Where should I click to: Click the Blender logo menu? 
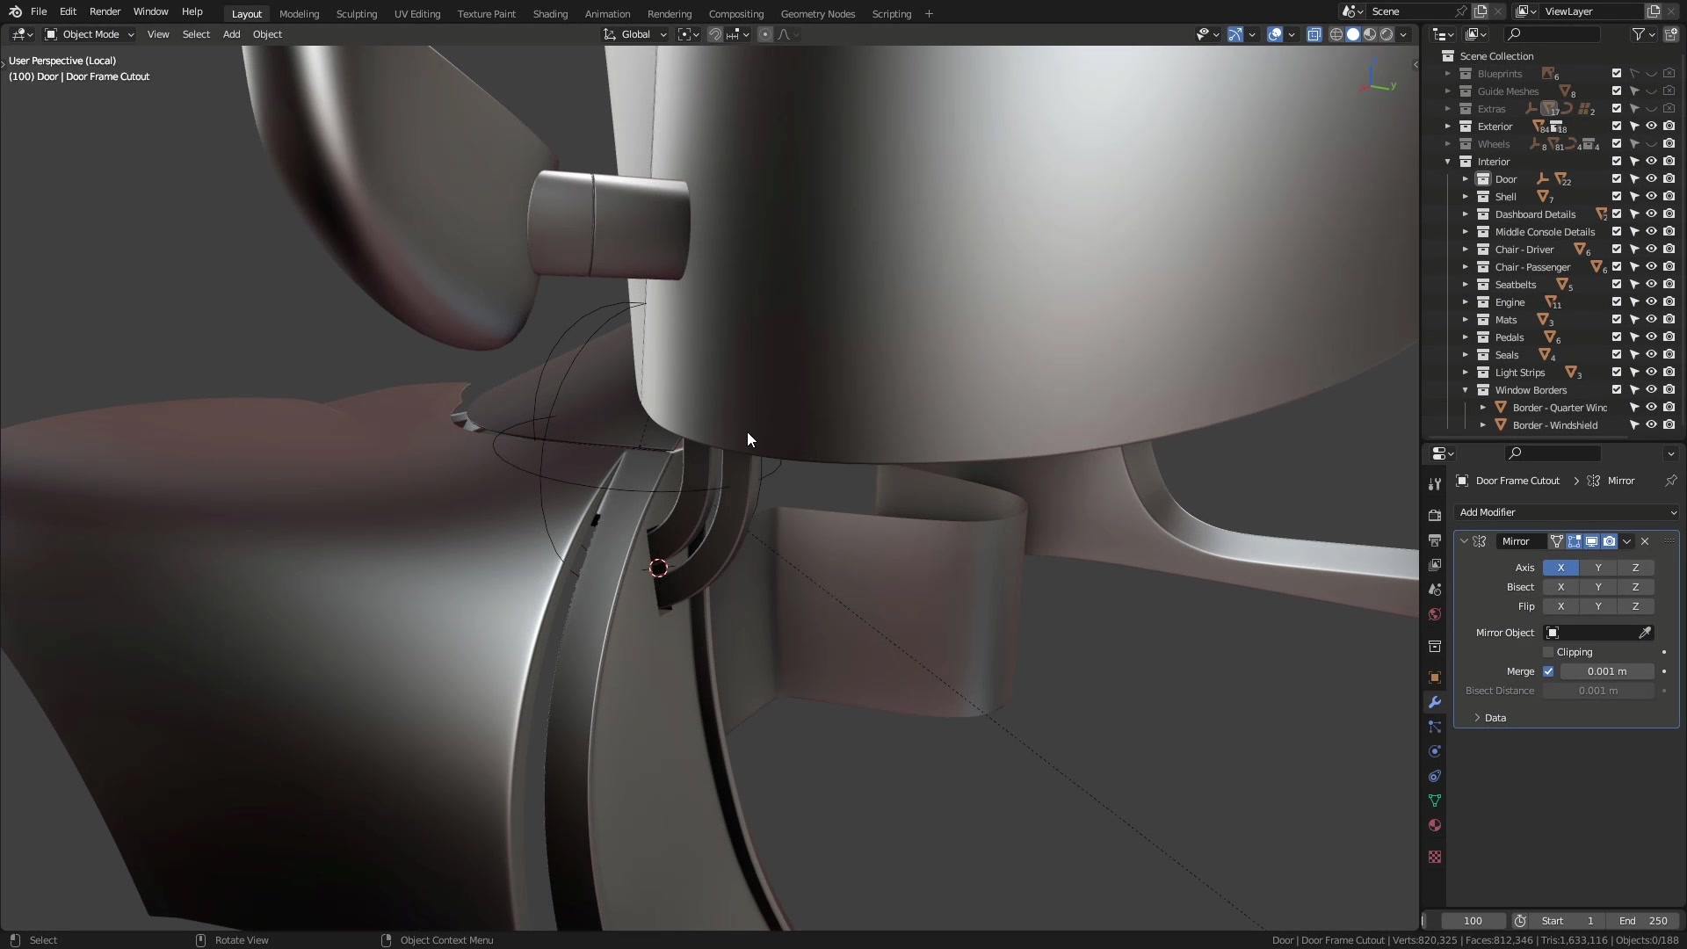point(15,11)
